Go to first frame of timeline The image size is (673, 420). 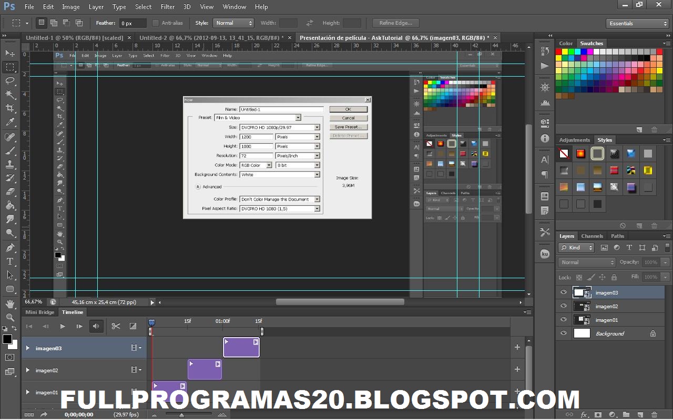point(29,326)
